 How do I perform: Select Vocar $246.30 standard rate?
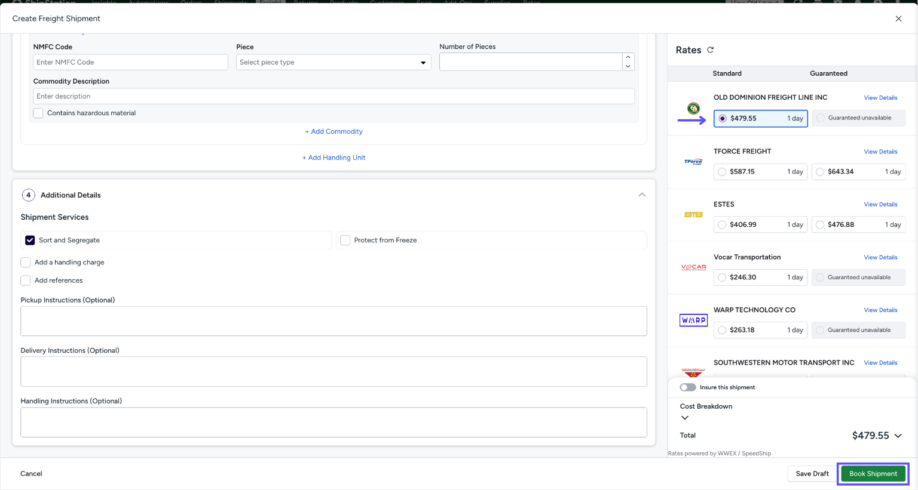click(761, 278)
